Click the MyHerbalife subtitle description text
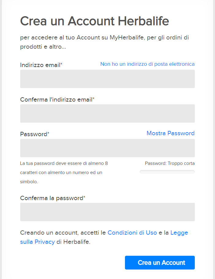The image size is (215, 279). pyautogui.click(x=104, y=42)
